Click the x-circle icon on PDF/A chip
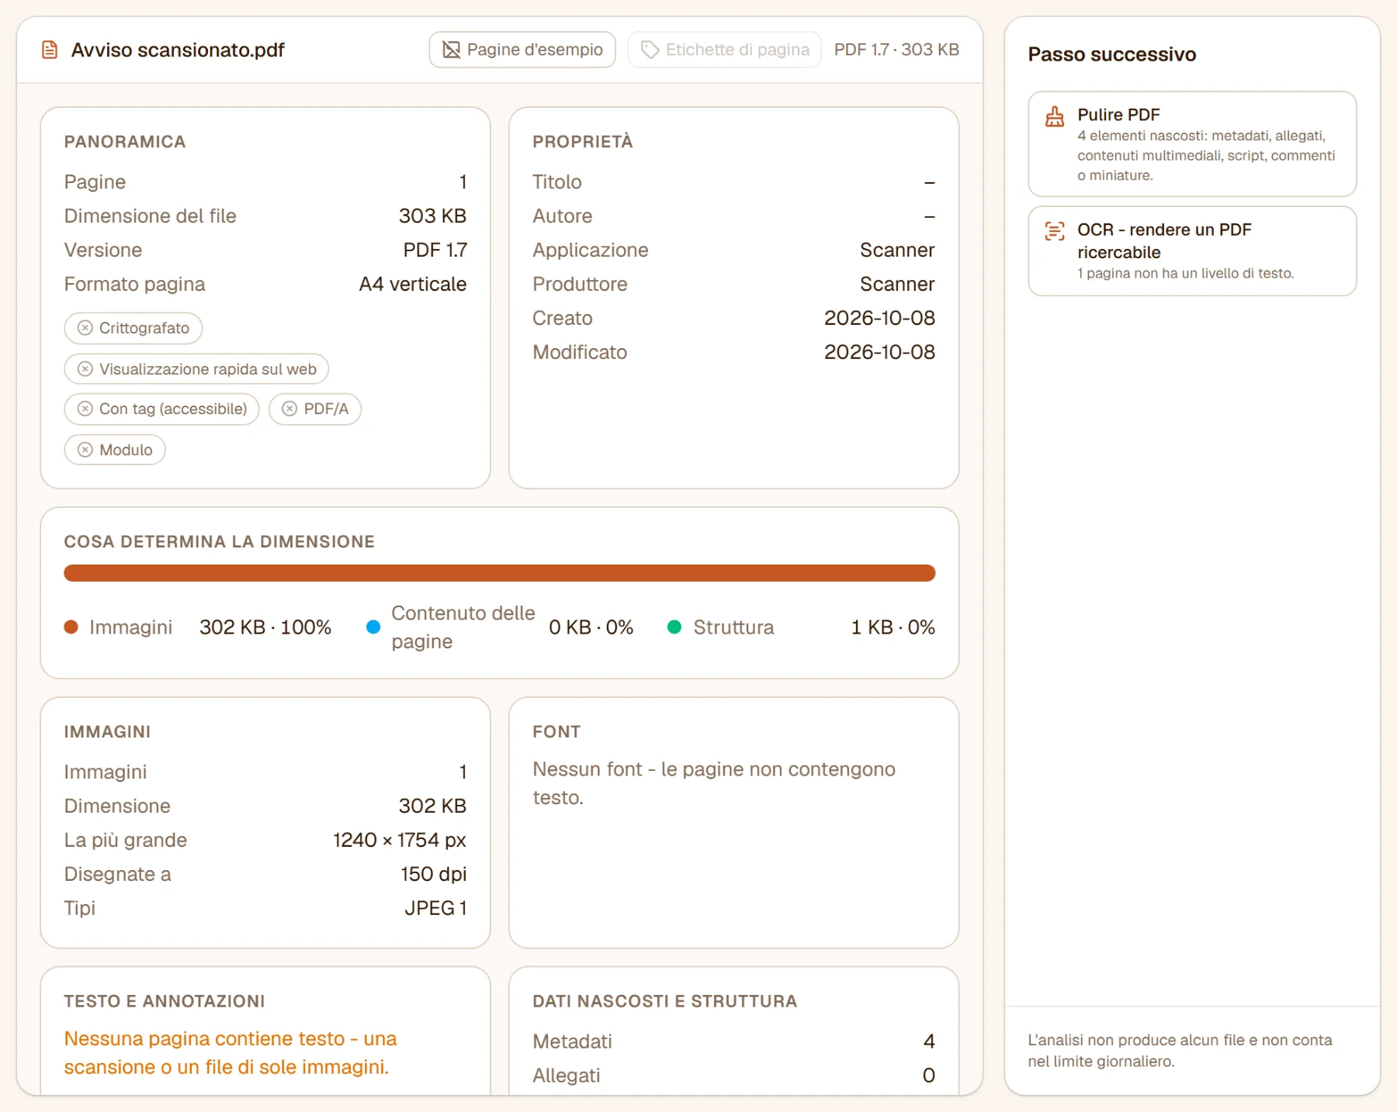Screen dimensions: 1397x1112 [289, 409]
